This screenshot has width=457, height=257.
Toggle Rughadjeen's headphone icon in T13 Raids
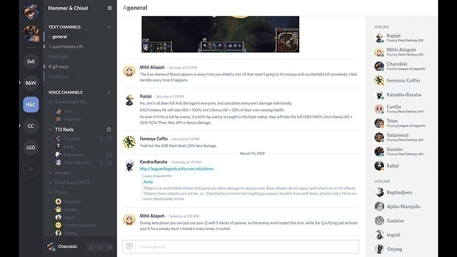tap(109, 155)
